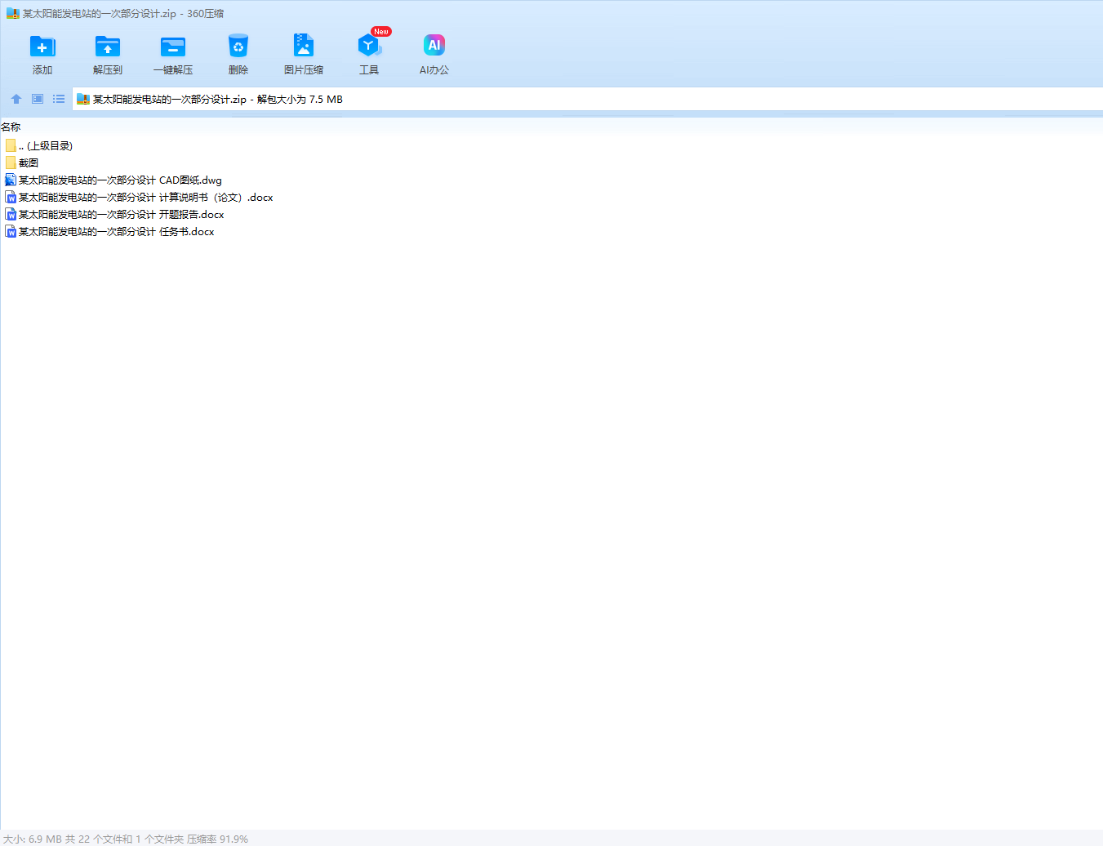Click the dwg file type icon

click(x=11, y=180)
